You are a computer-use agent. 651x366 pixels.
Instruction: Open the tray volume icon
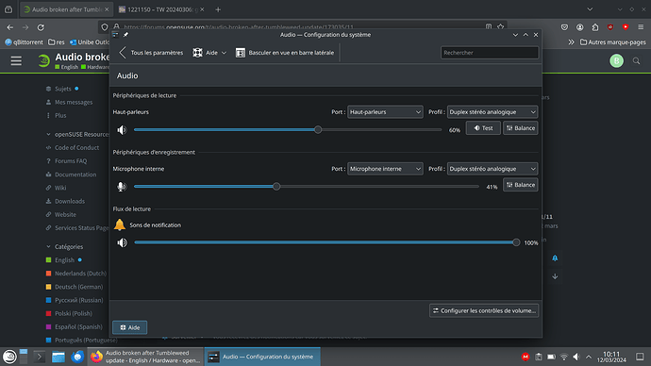576,357
